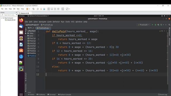Debug Practical4 with the bug icon
The height and width of the screenshot is (96, 171).
[156, 25]
